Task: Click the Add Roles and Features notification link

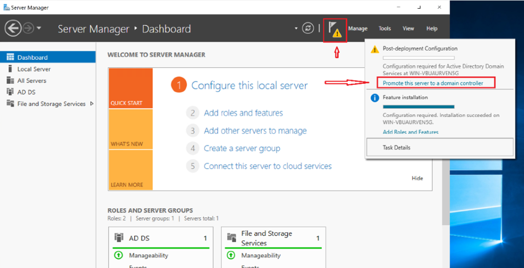Action: [x=410, y=132]
